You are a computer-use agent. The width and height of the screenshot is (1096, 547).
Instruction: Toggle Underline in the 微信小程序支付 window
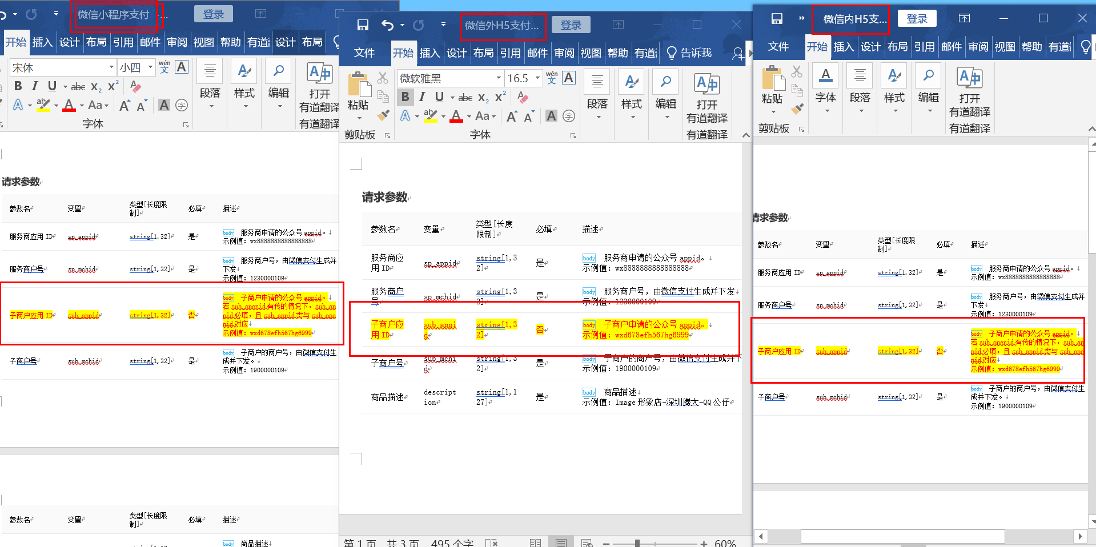(52, 86)
